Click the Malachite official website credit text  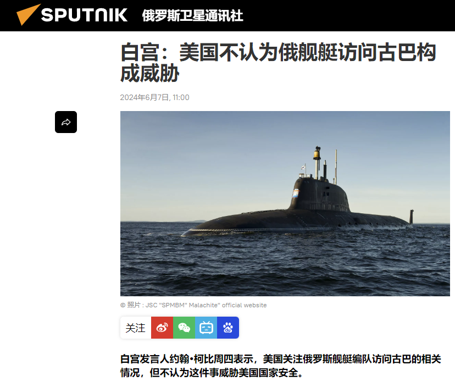pos(206,305)
